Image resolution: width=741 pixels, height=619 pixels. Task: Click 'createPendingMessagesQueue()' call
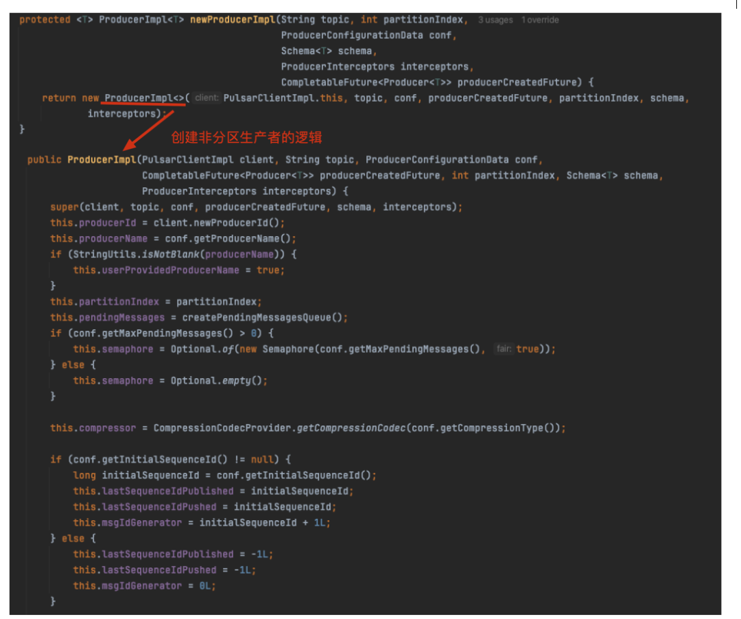point(262,318)
